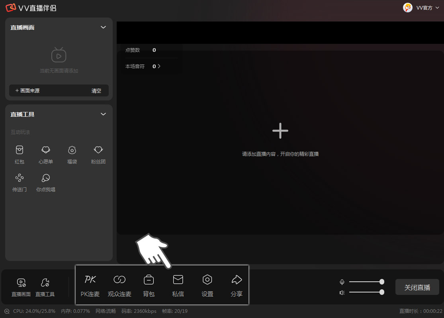Launch the 传送门 portal tool
This screenshot has width=444, height=318.
point(20,182)
